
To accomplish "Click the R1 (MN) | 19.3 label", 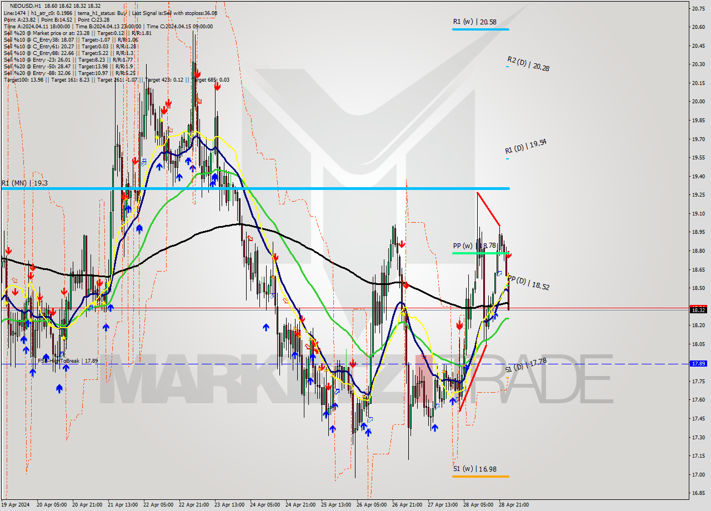I will pos(24,183).
